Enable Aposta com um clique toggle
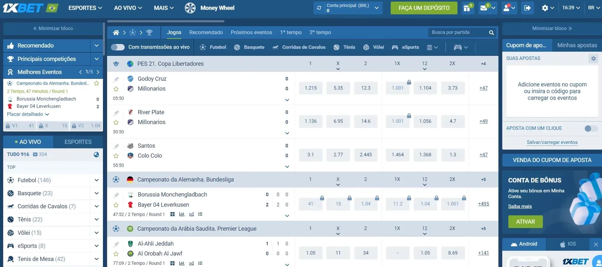This screenshot has height=267, width=602. click(x=591, y=129)
